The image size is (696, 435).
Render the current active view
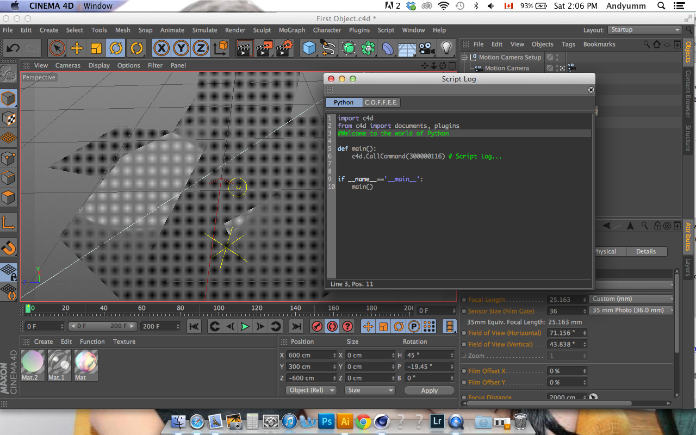click(245, 48)
